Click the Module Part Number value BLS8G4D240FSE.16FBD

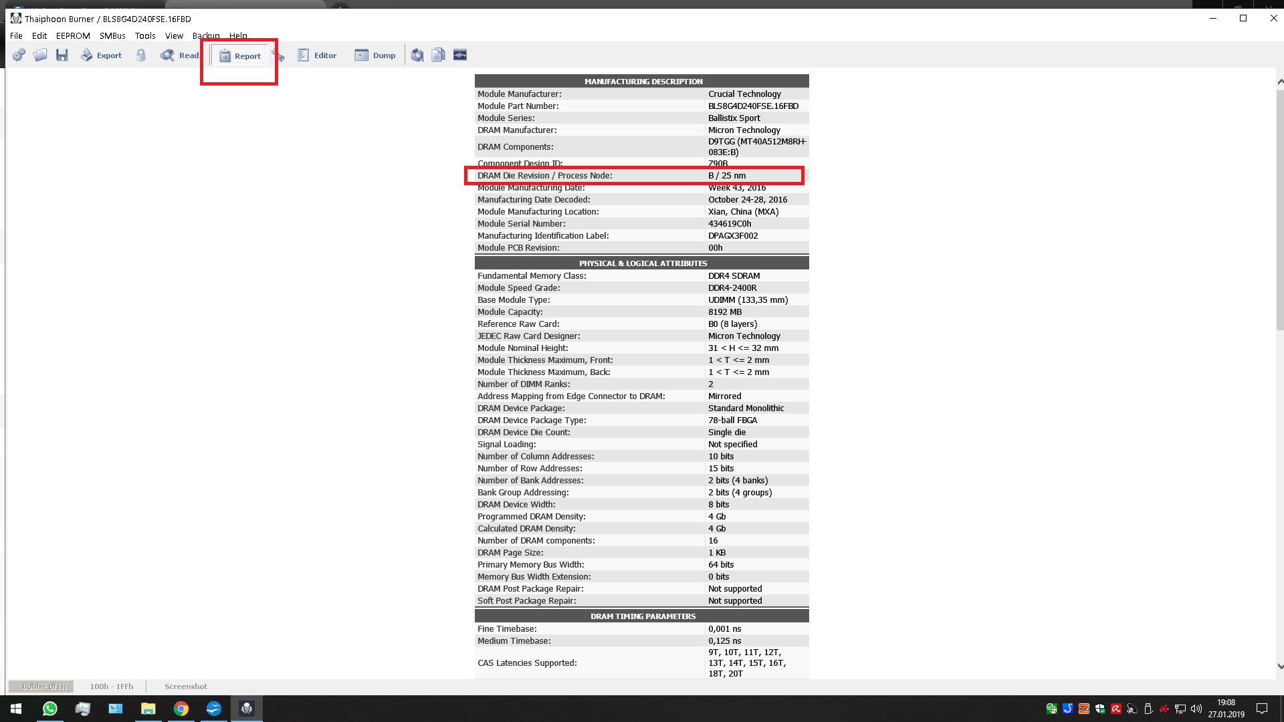pyautogui.click(x=753, y=106)
